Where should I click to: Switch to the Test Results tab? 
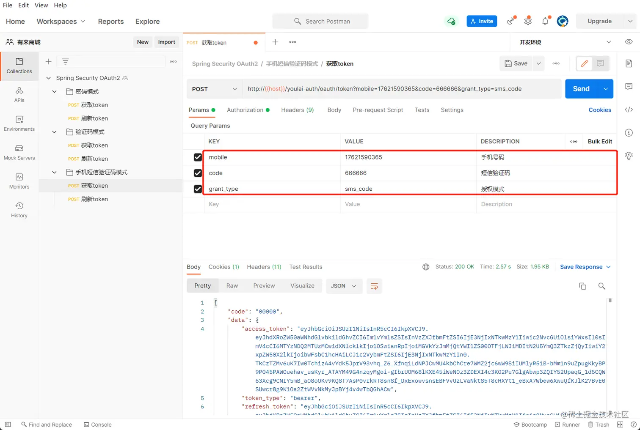306,267
